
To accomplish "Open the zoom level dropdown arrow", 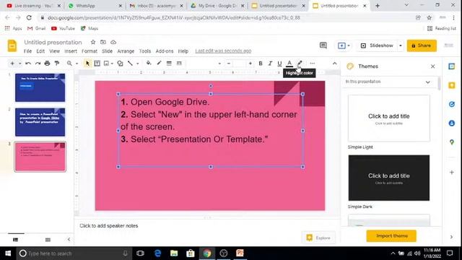I will tap(77, 64).
